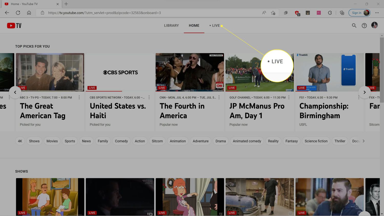Filter by the Drama chip
Screen dimensions: 384x216
point(221,141)
